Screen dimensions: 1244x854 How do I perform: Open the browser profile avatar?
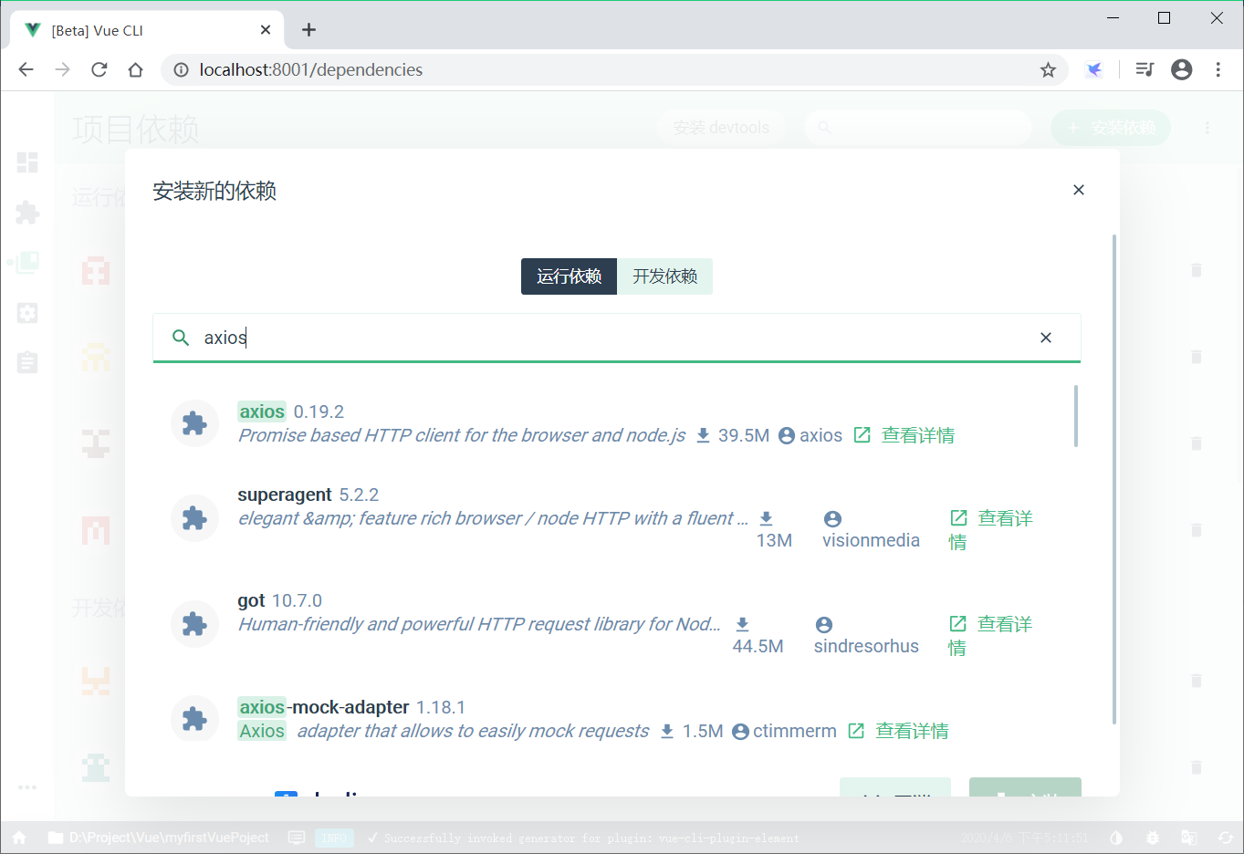tap(1181, 69)
